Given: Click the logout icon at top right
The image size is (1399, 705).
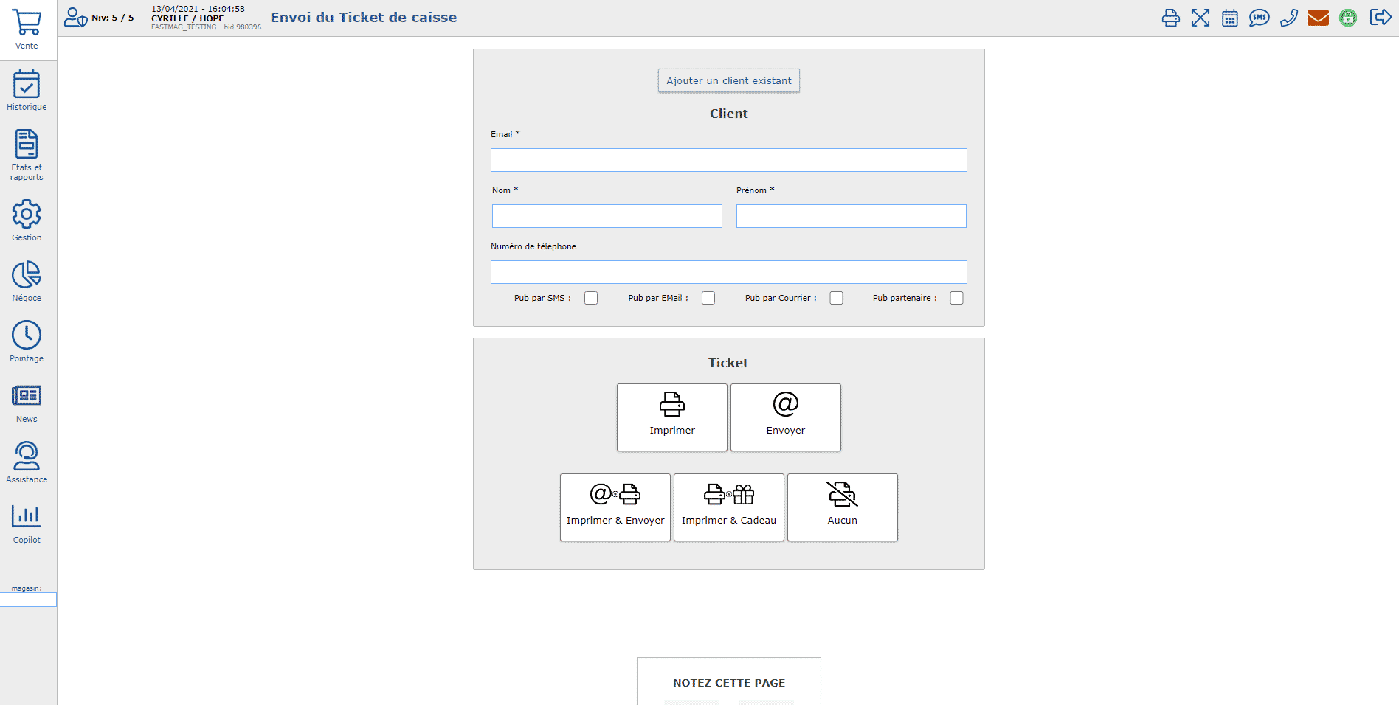Looking at the screenshot, I should (x=1380, y=18).
